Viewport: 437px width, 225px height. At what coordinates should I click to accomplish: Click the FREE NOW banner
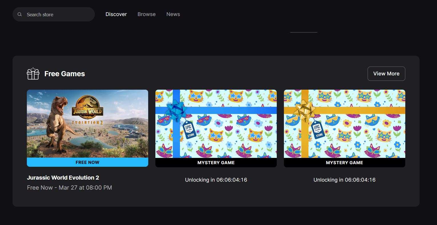click(87, 162)
